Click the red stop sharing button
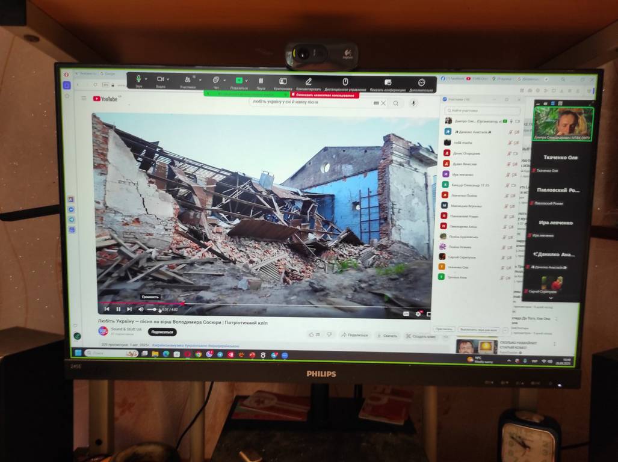Screen dimensions: 618x462 coord(325,94)
